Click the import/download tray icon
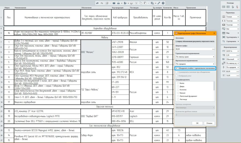This screenshot has width=241, height=143. click(119, 3)
